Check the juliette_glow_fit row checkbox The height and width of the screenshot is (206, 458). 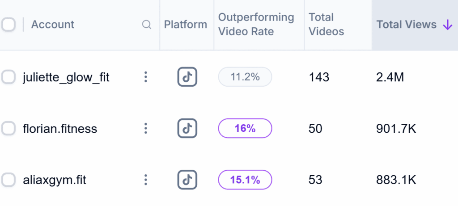(x=8, y=77)
